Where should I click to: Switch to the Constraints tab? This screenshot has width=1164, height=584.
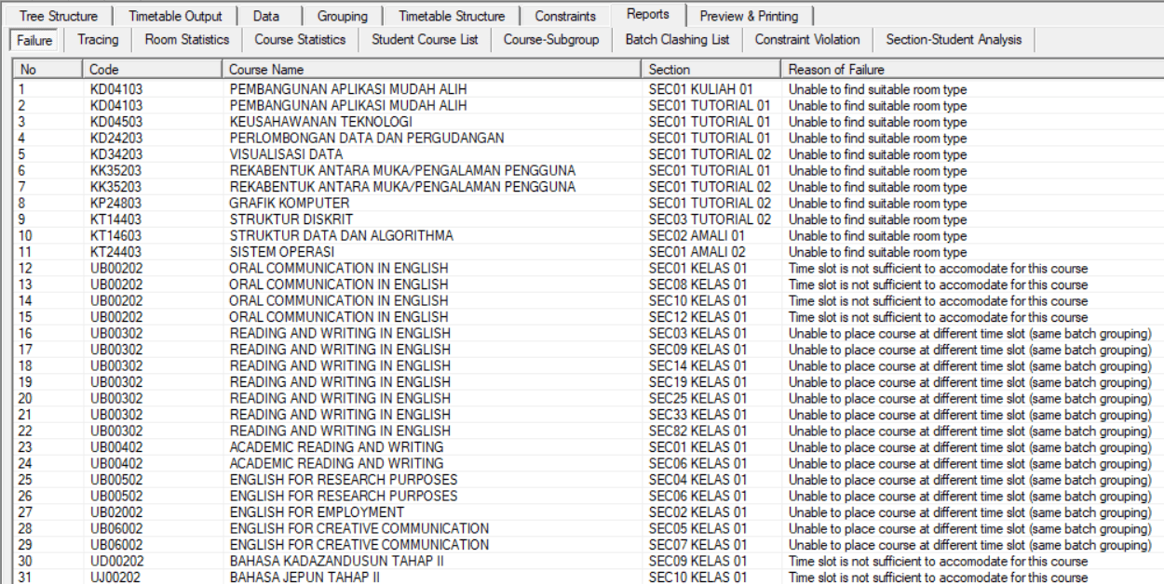(x=565, y=16)
